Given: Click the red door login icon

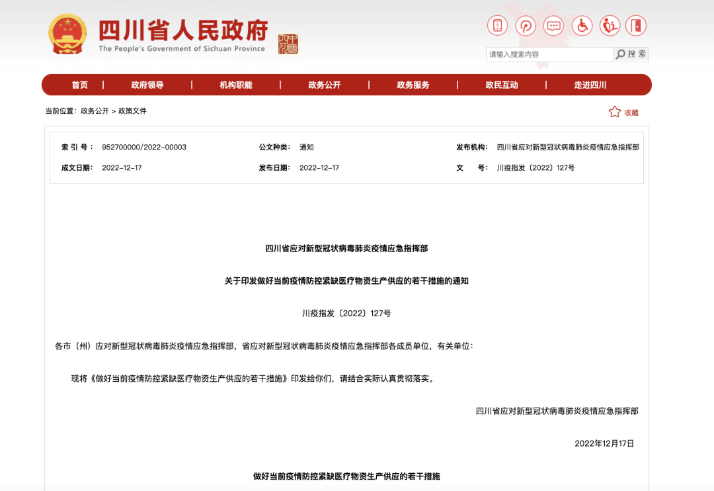Looking at the screenshot, I should 636,26.
